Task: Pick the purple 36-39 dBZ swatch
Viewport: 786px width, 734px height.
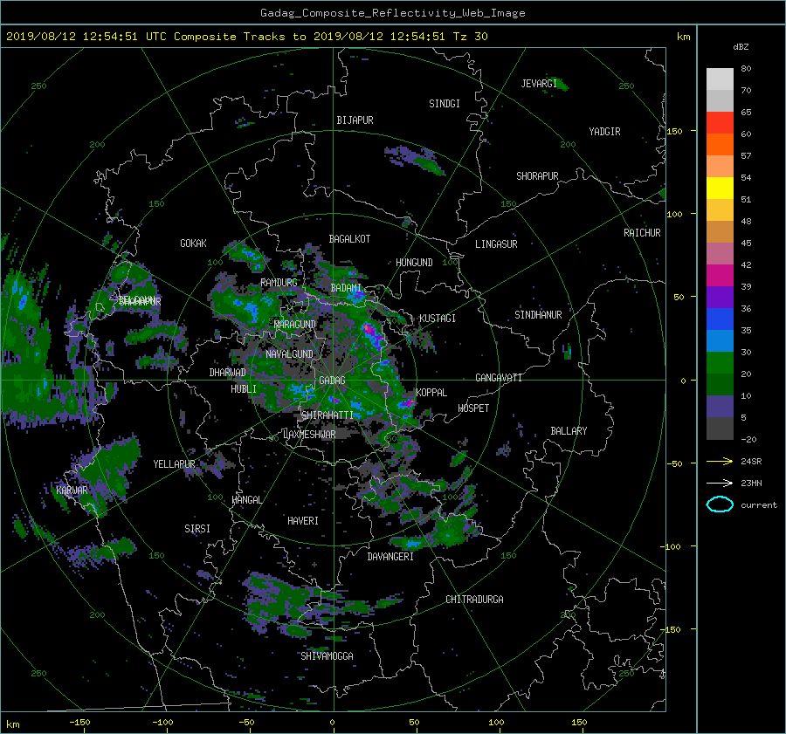Action: 720,297
